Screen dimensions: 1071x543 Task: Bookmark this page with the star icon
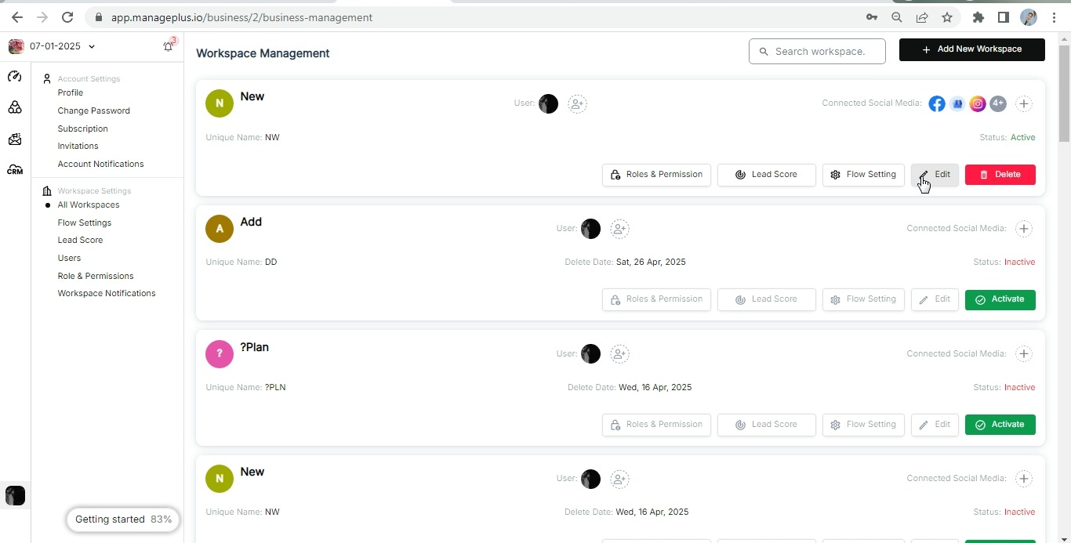pos(947,17)
